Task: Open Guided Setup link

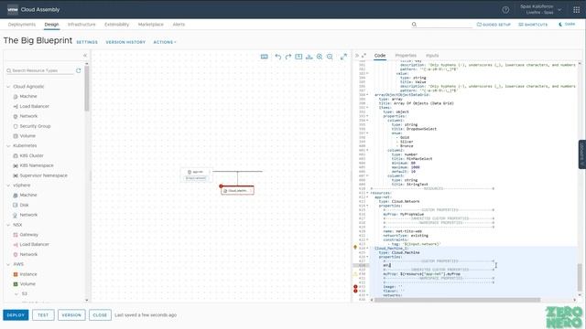Action: [494, 25]
